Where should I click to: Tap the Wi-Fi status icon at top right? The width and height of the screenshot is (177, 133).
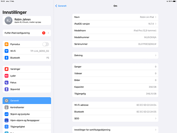[x=167, y=1]
